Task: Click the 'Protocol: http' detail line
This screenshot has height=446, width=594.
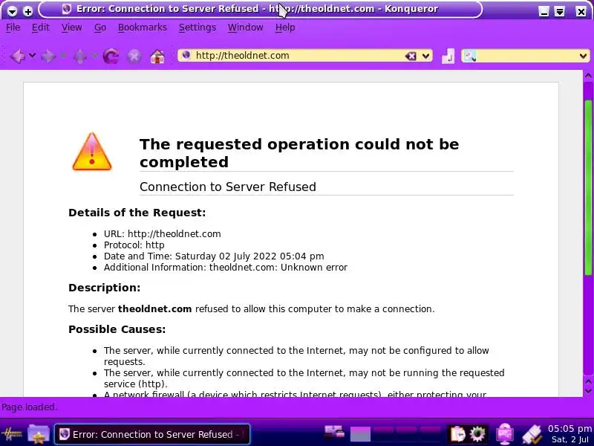Action: (134, 245)
